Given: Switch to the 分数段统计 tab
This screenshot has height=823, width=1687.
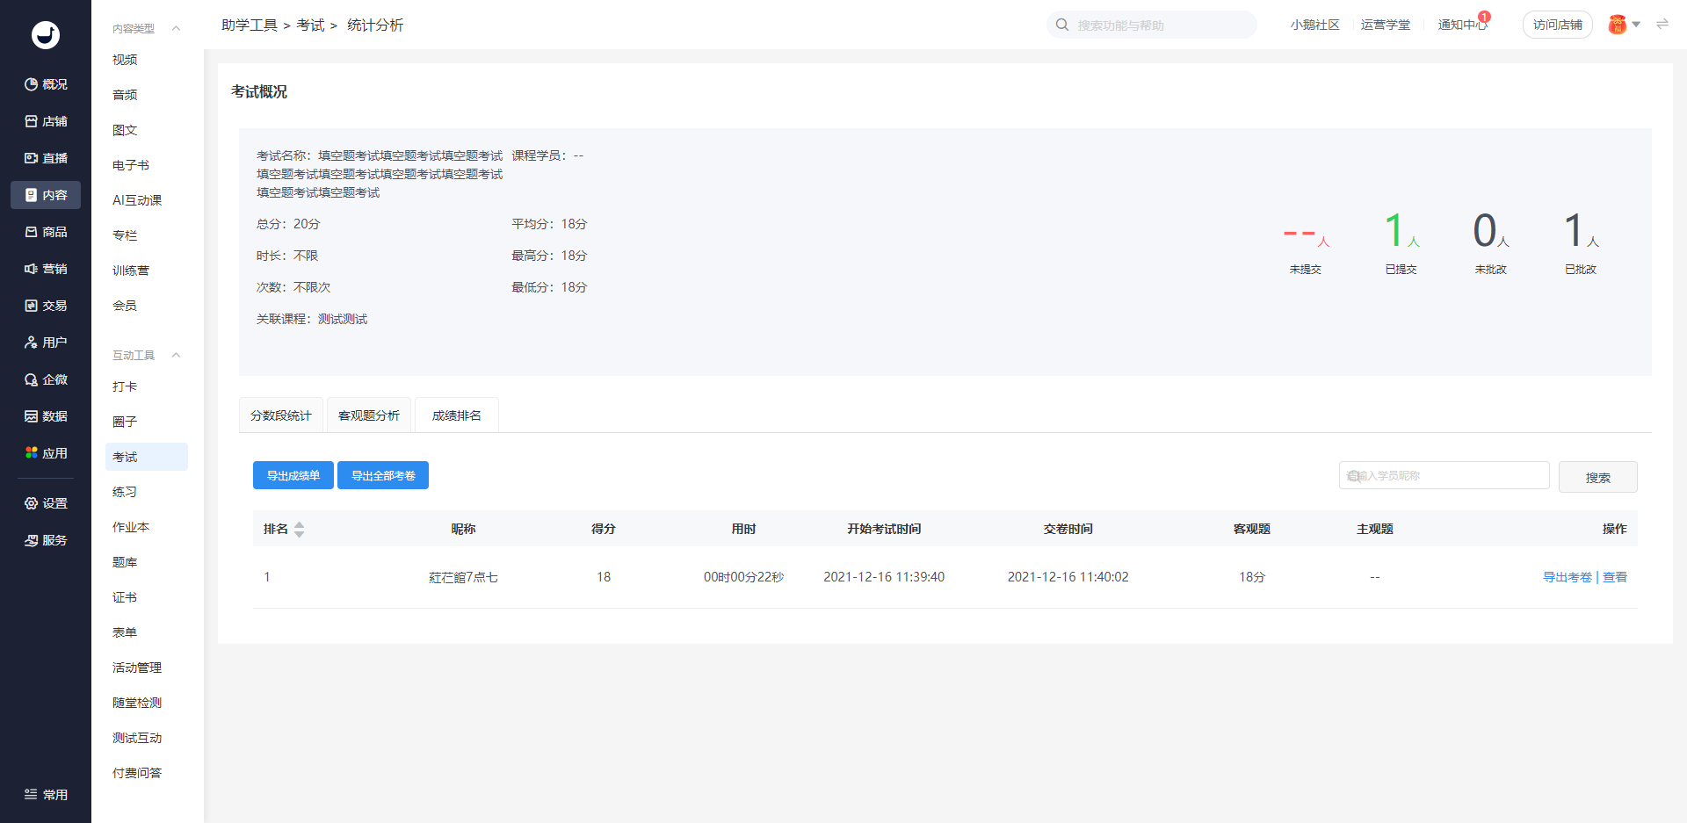Looking at the screenshot, I should [x=281, y=415].
